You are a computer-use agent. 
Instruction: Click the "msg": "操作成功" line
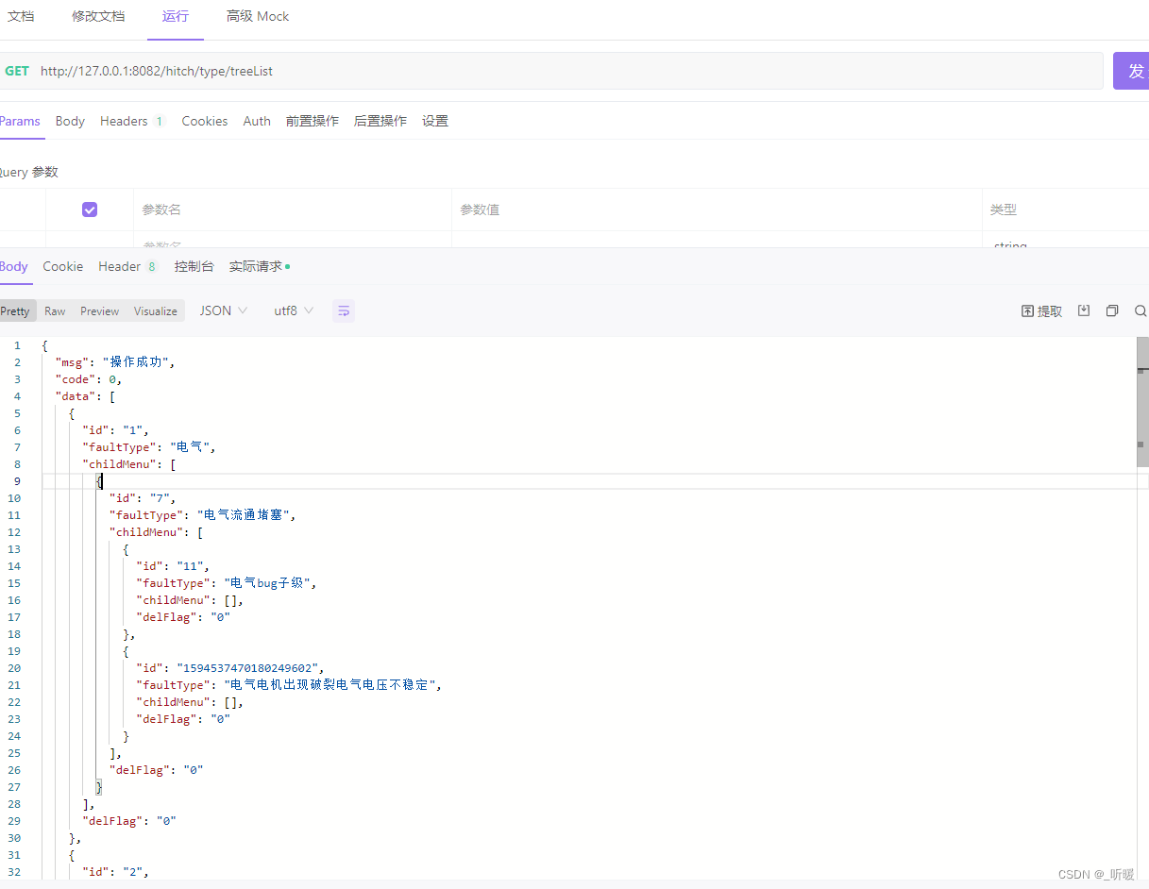(115, 362)
